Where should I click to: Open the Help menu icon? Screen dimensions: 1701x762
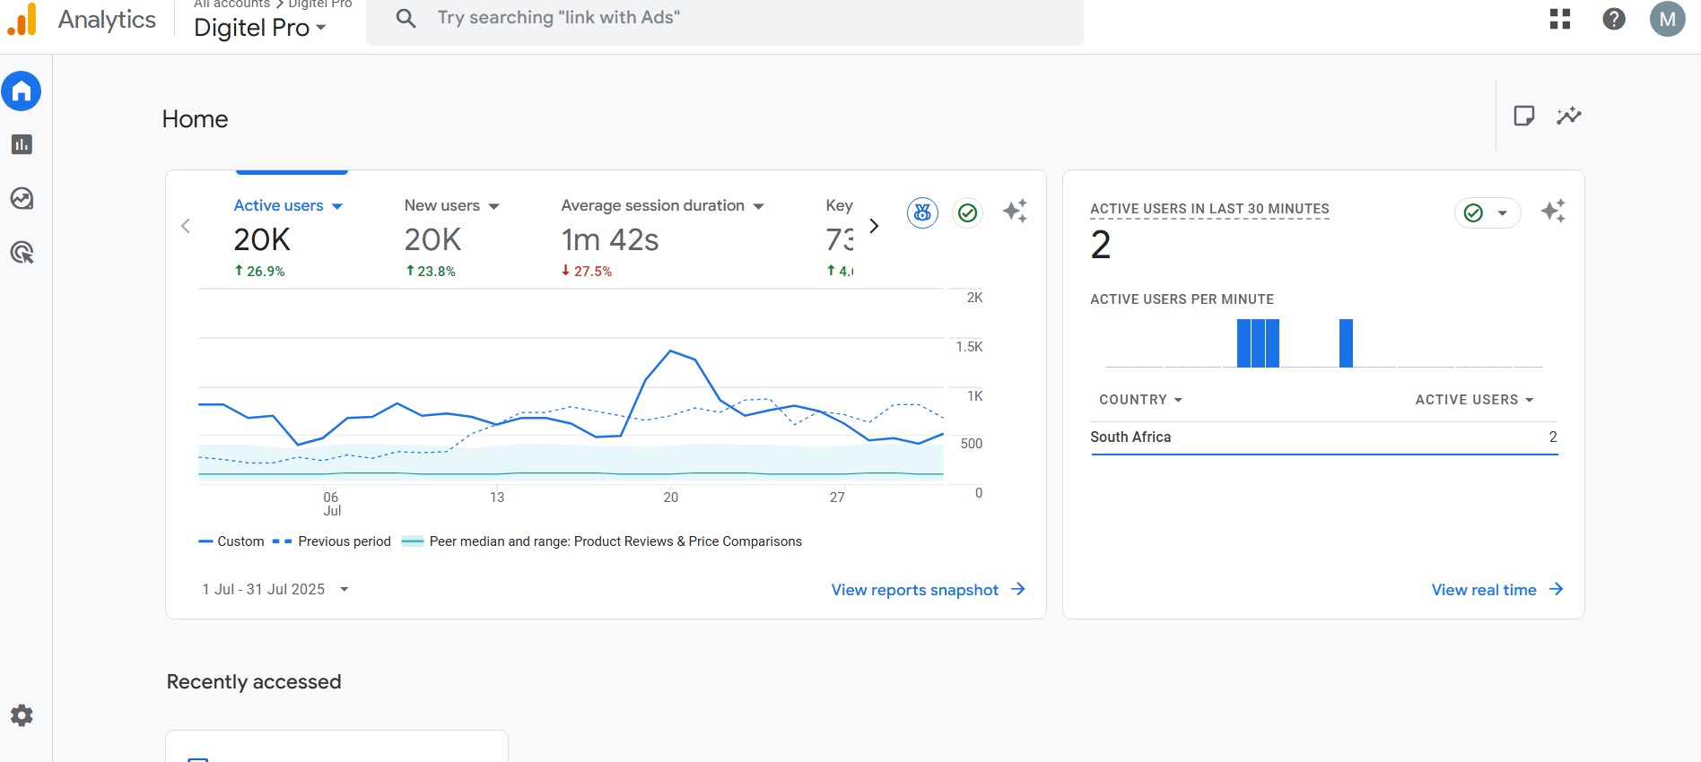click(1613, 19)
